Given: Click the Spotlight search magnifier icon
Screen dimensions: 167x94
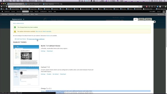Looking at the screenshot, I should [x=165, y=1].
